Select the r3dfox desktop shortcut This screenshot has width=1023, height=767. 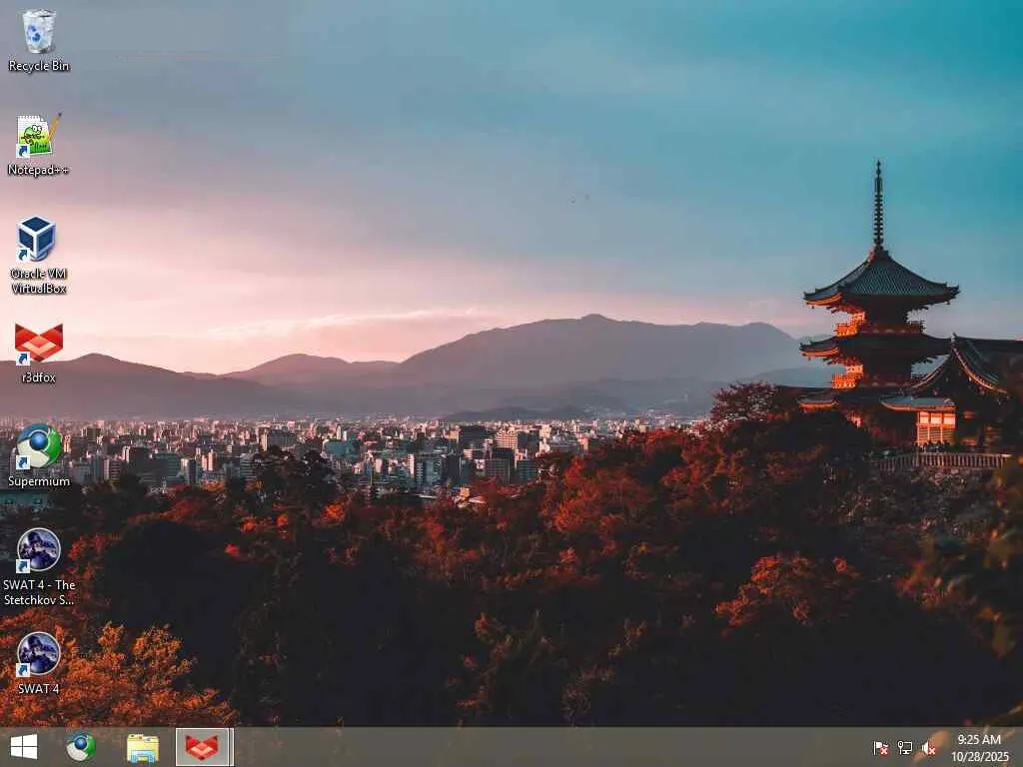click(x=39, y=353)
